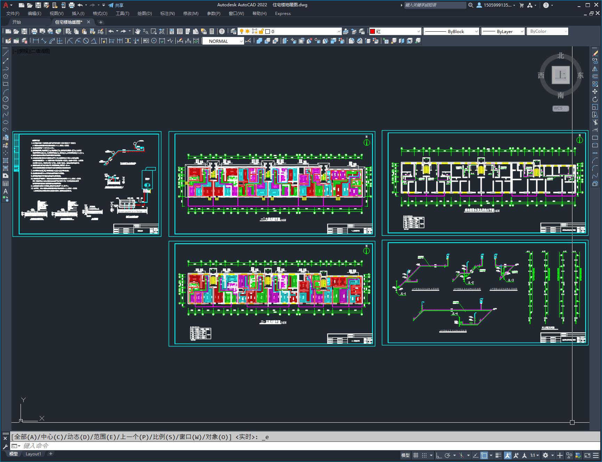Select the Circle drawing tool

[6, 99]
